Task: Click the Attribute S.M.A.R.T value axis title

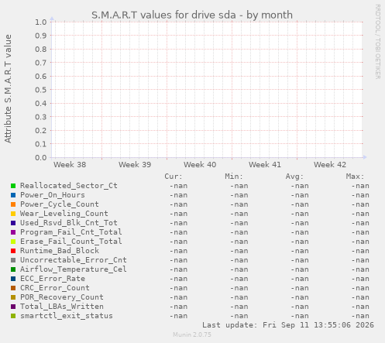Action: [x=8, y=89]
